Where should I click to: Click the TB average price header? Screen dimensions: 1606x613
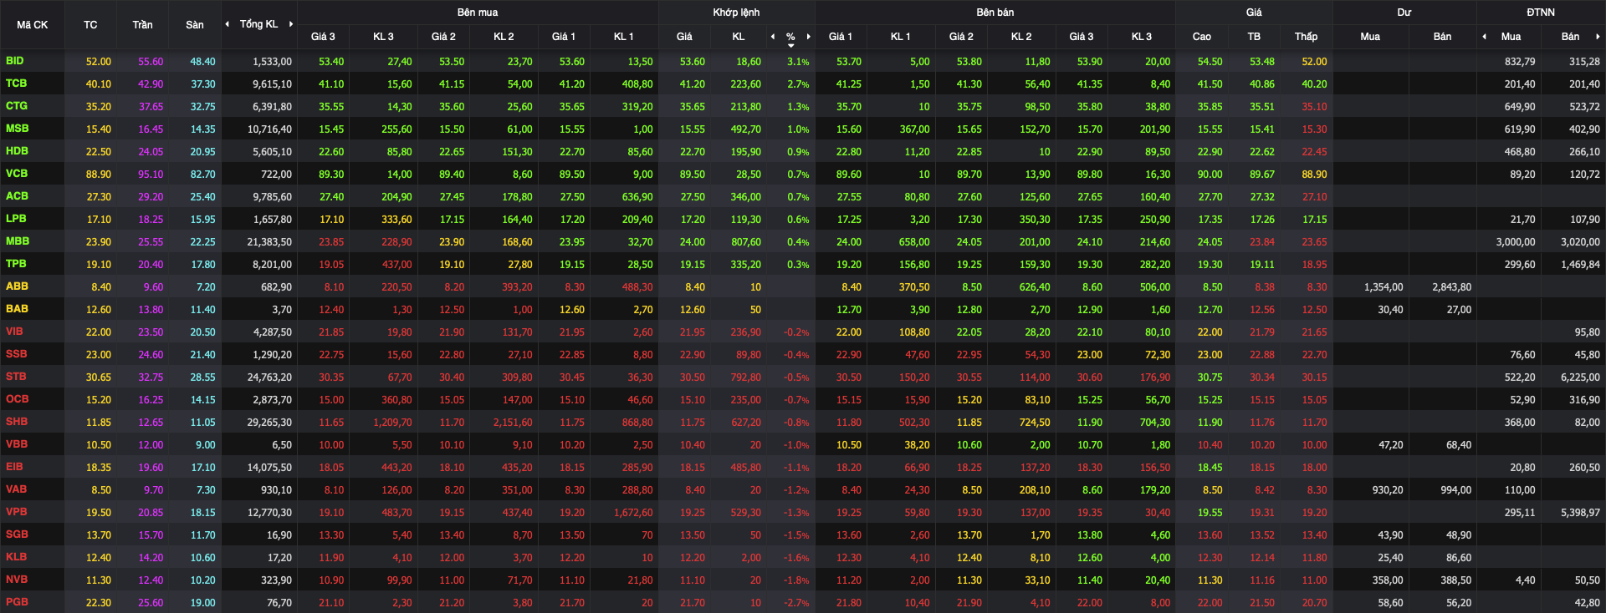pyautogui.click(x=1254, y=37)
